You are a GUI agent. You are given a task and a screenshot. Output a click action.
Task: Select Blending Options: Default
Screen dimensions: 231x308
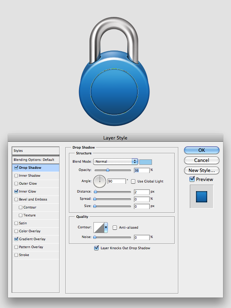point(36,160)
